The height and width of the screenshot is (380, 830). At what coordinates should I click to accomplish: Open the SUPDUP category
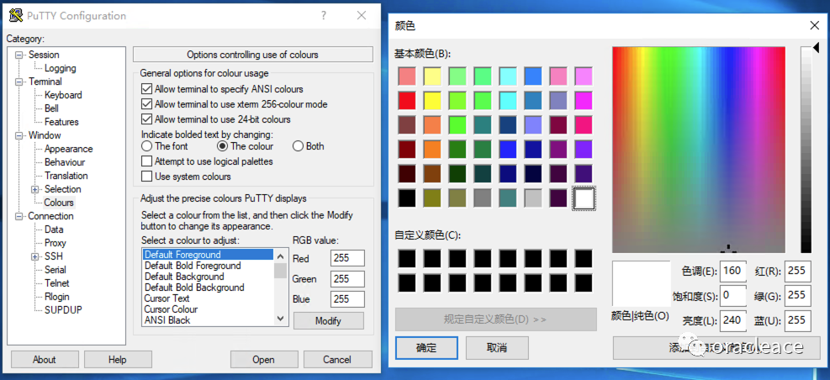coord(63,310)
